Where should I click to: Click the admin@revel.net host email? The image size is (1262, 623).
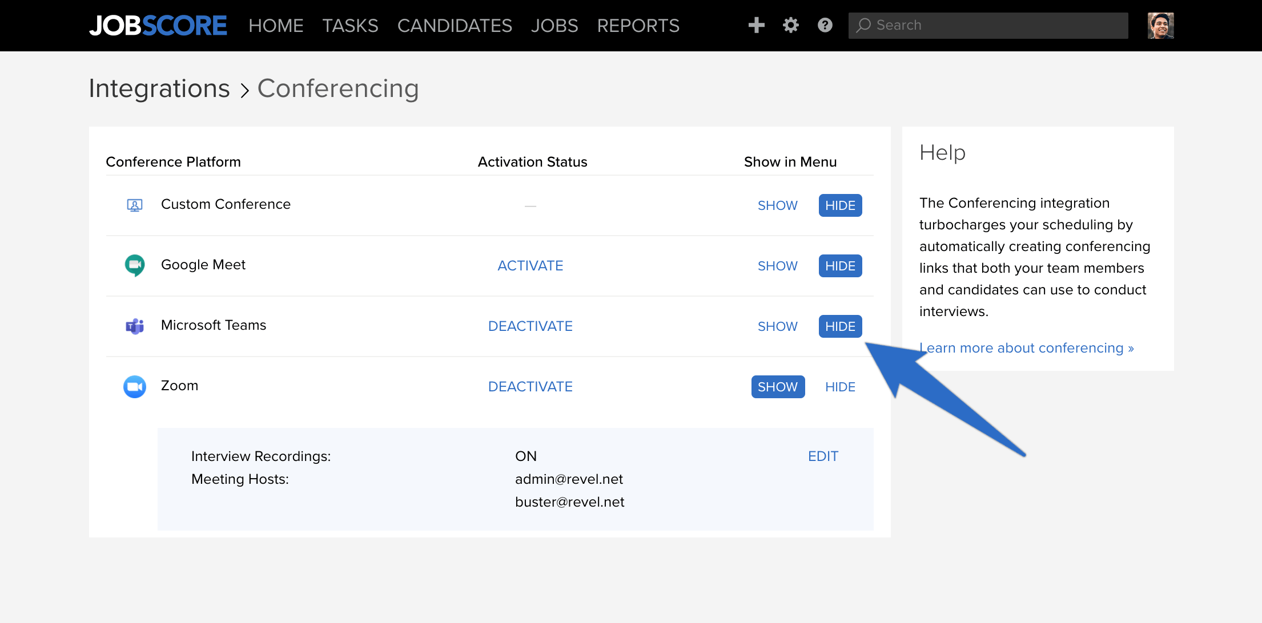coord(569,479)
